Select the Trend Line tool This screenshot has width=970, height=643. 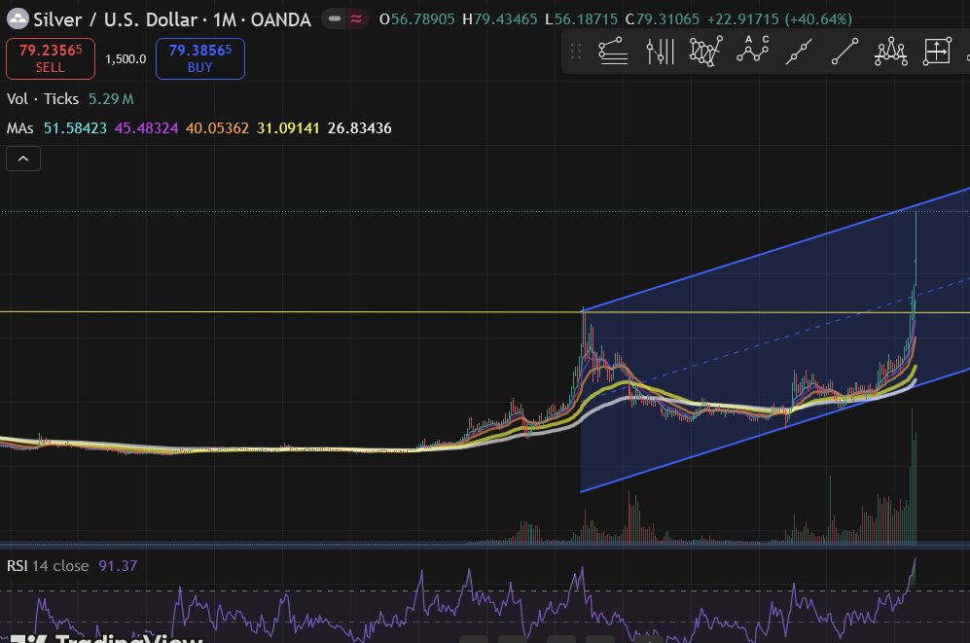(844, 52)
